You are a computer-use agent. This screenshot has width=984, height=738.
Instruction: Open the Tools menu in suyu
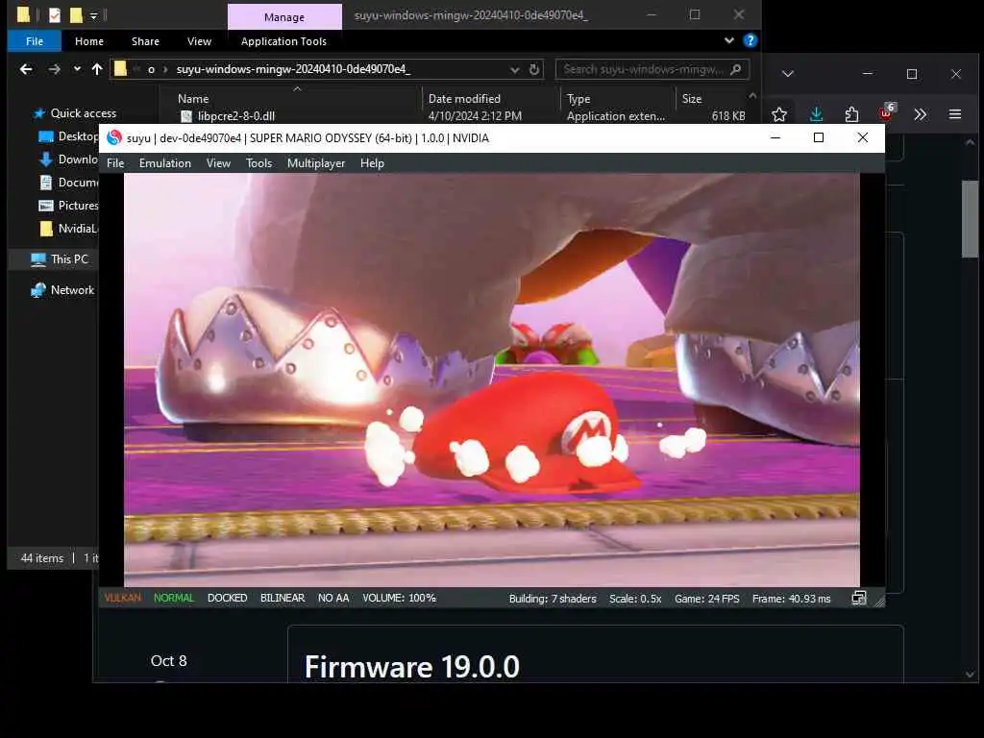258,163
